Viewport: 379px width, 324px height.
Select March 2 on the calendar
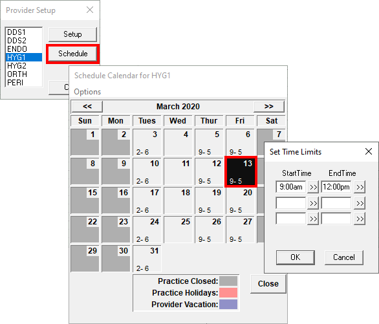116,142
